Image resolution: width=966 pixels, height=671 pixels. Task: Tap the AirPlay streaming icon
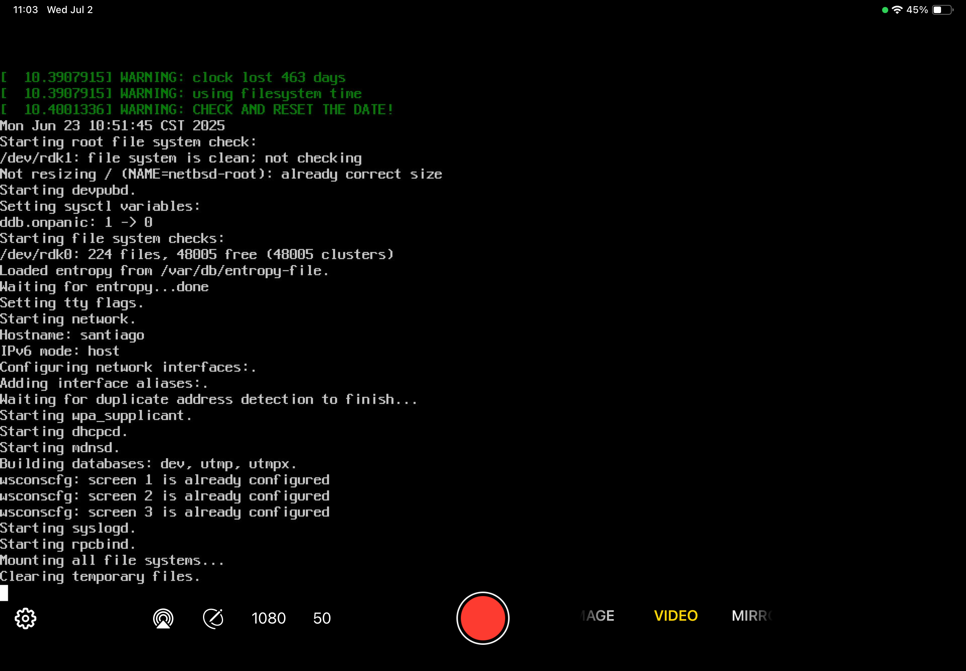pyautogui.click(x=163, y=618)
